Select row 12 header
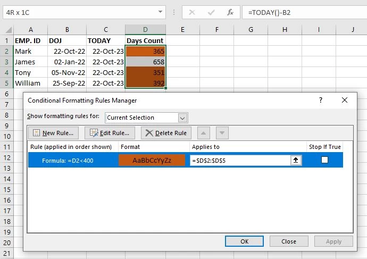Image resolution: width=367 pixels, height=259 pixels. point(6,158)
